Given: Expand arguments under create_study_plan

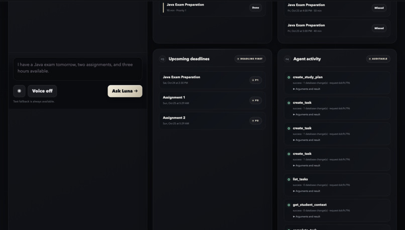Looking at the screenshot, I should (307, 89).
